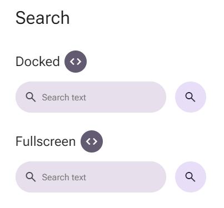224x208 pixels.
Task: Focus the 'Search text' placeholder under Fullscreen
Action: [x=64, y=177]
